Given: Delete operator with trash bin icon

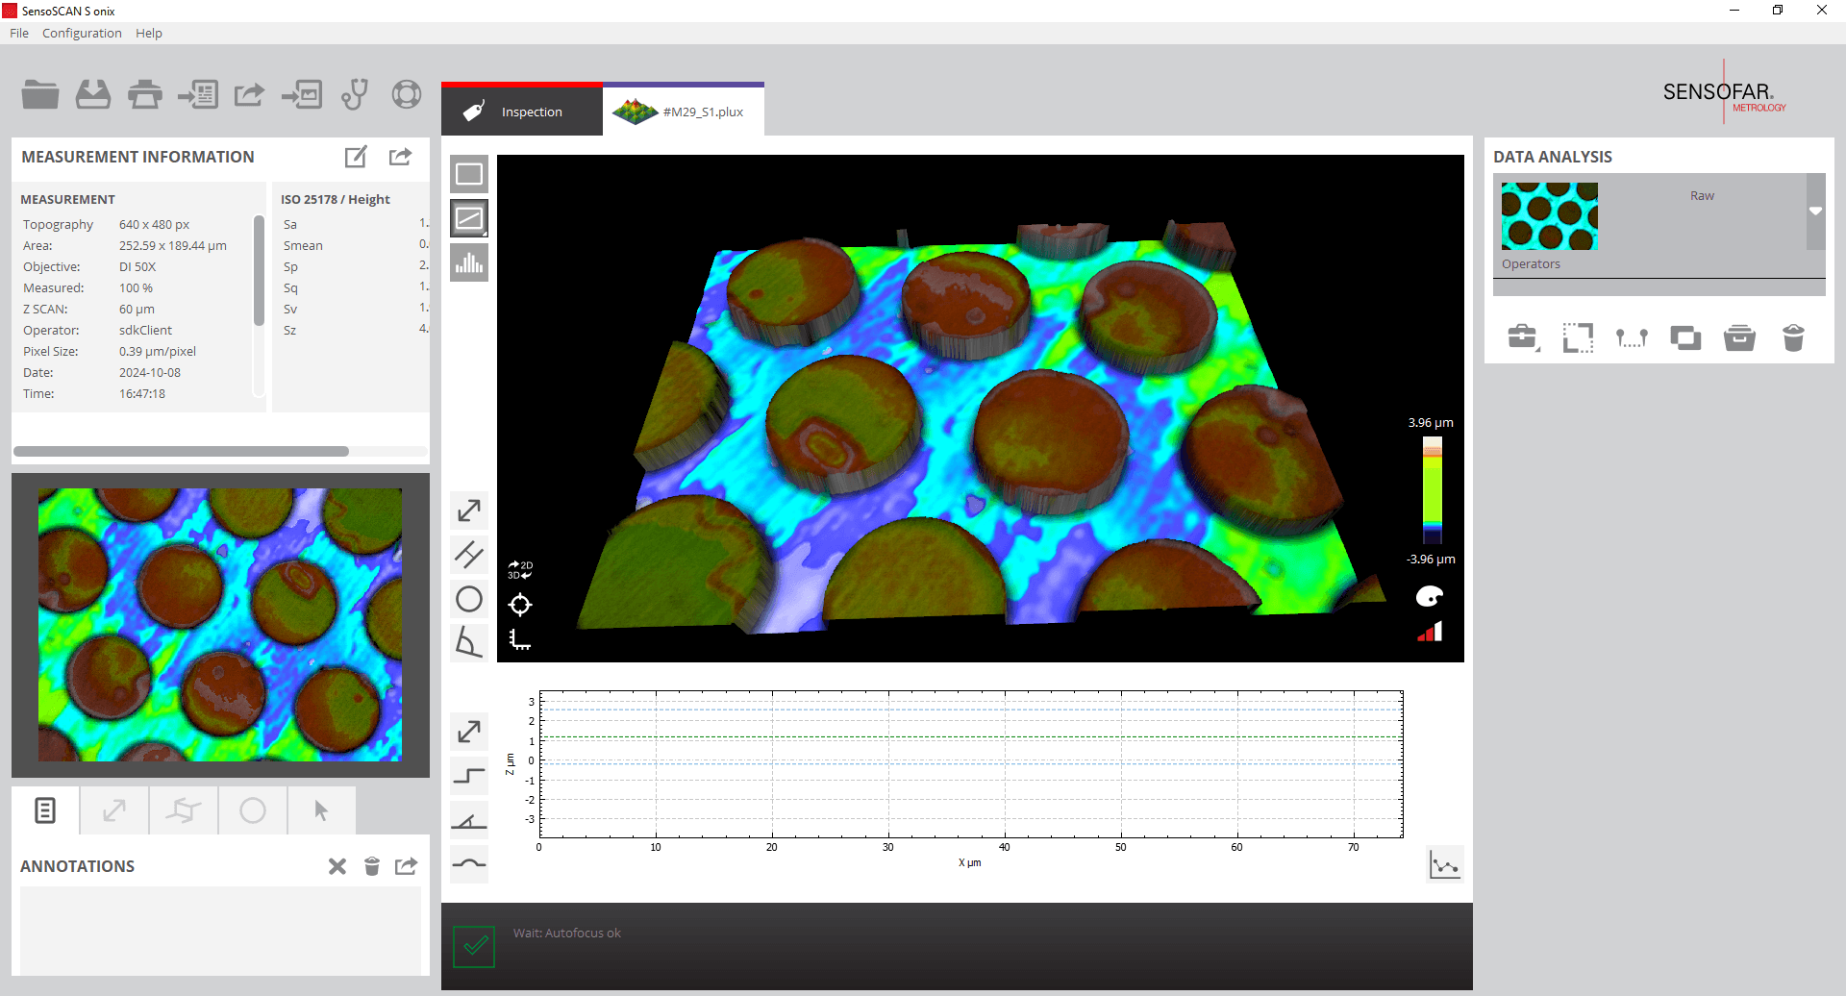Looking at the screenshot, I should (x=1793, y=337).
